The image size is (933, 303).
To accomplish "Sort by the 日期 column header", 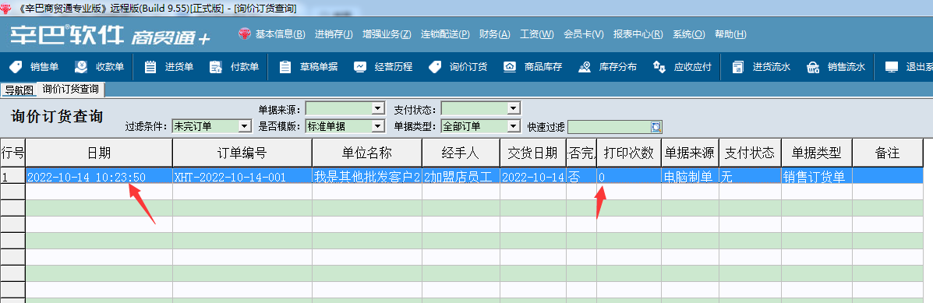I will coord(99,153).
